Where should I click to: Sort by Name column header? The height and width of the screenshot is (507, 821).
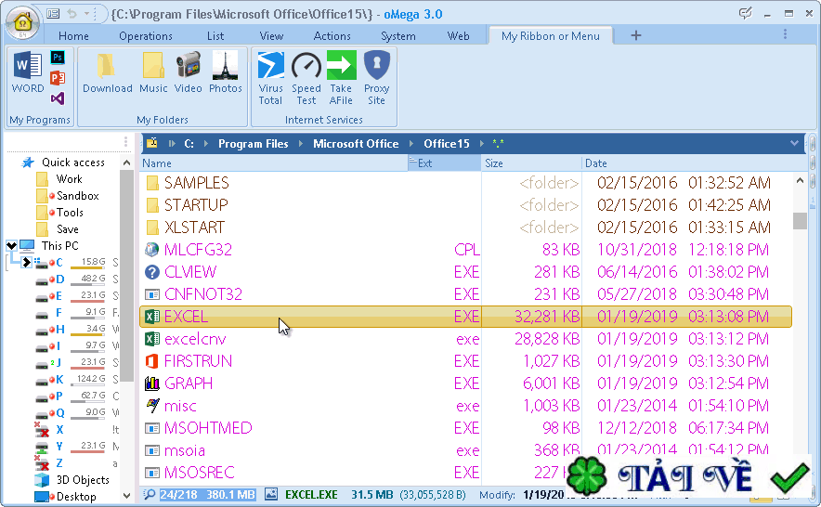tap(274, 163)
